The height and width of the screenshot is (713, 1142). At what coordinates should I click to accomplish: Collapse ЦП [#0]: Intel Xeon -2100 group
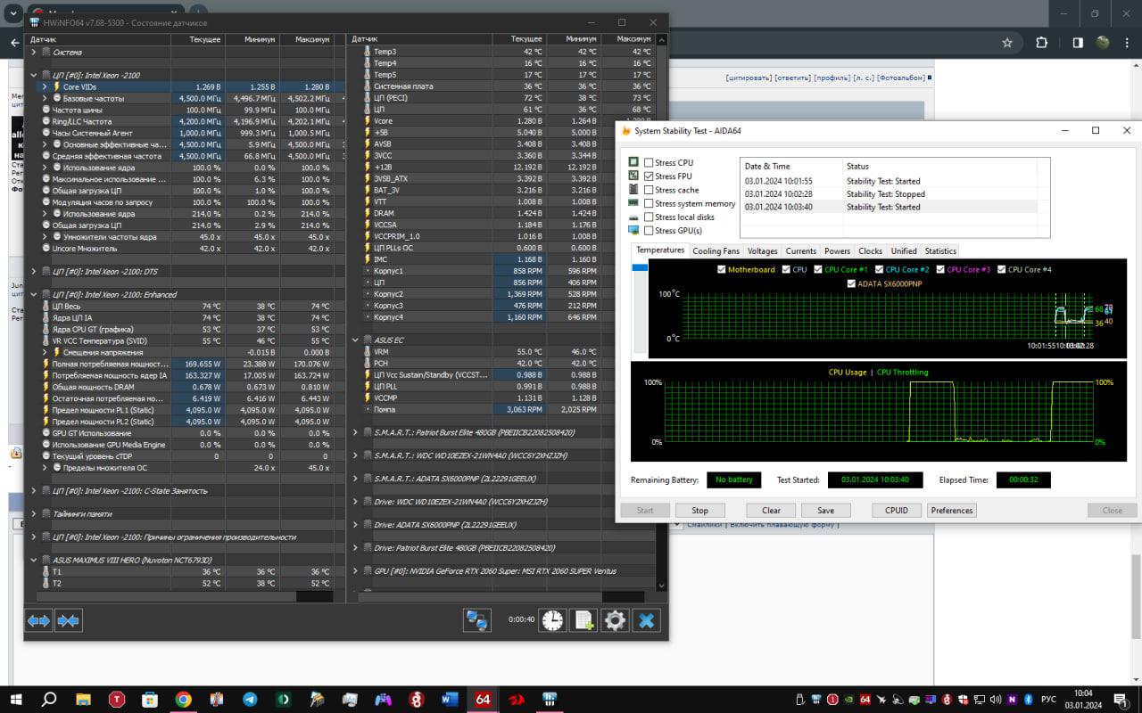click(x=35, y=76)
